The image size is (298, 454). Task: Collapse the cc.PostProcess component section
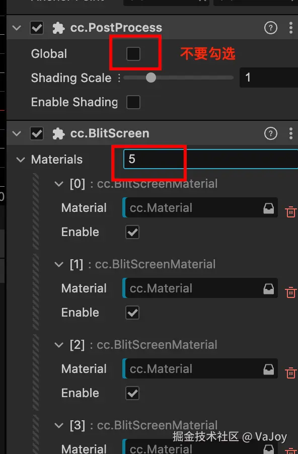click(x=17, y=28)
